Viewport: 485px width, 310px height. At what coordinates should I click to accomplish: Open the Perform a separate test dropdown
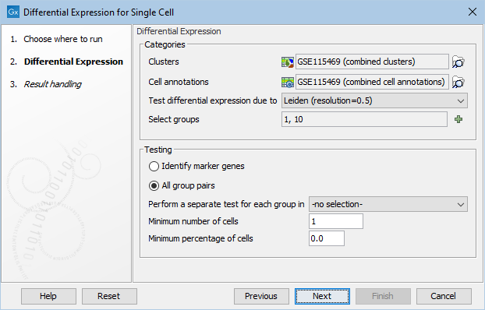point(388,204)
